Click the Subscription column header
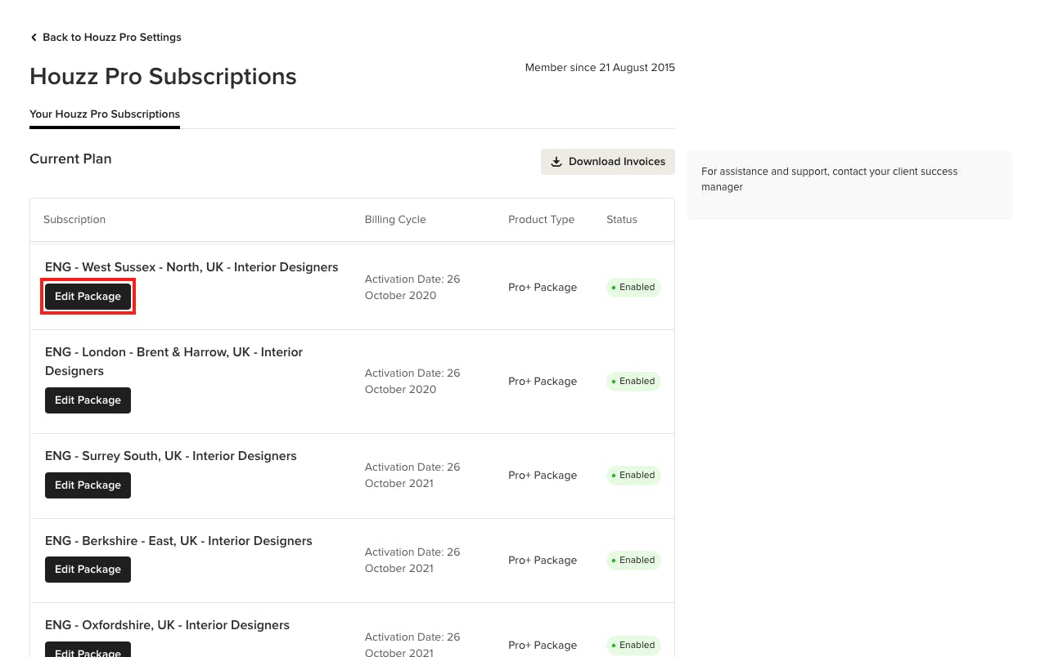This screenshot has width=1063, height=657. 74,220
